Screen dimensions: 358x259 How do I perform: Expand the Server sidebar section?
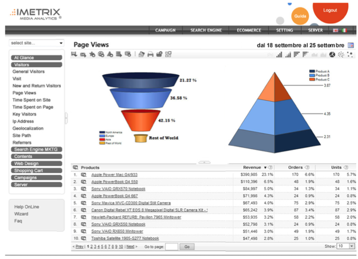[x=36, y=185]
